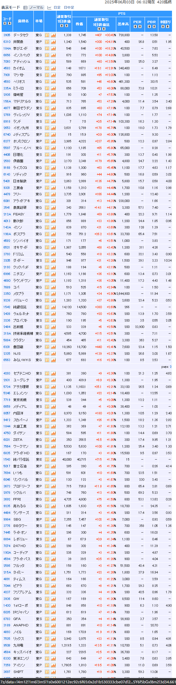
Task: Select stock name マツモト
Action: point(18,75)
